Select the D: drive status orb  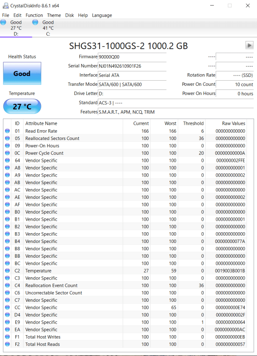pos(3,22)
